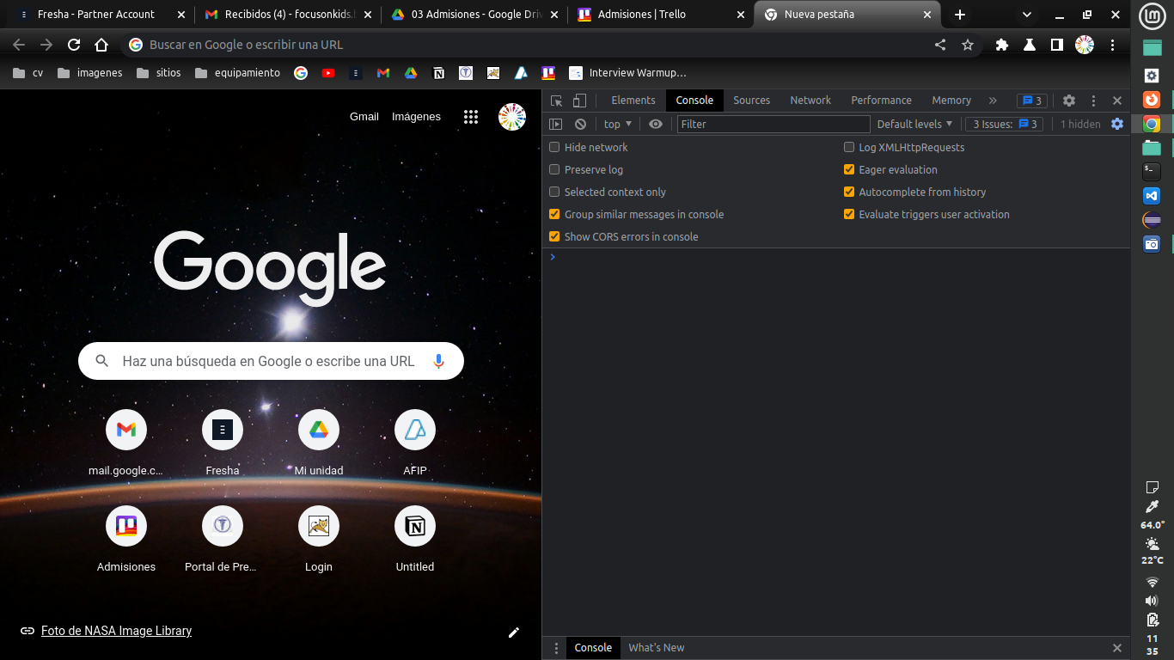Enable Hide network checkbox
The image size is (1174, 660).
[554, 147]
